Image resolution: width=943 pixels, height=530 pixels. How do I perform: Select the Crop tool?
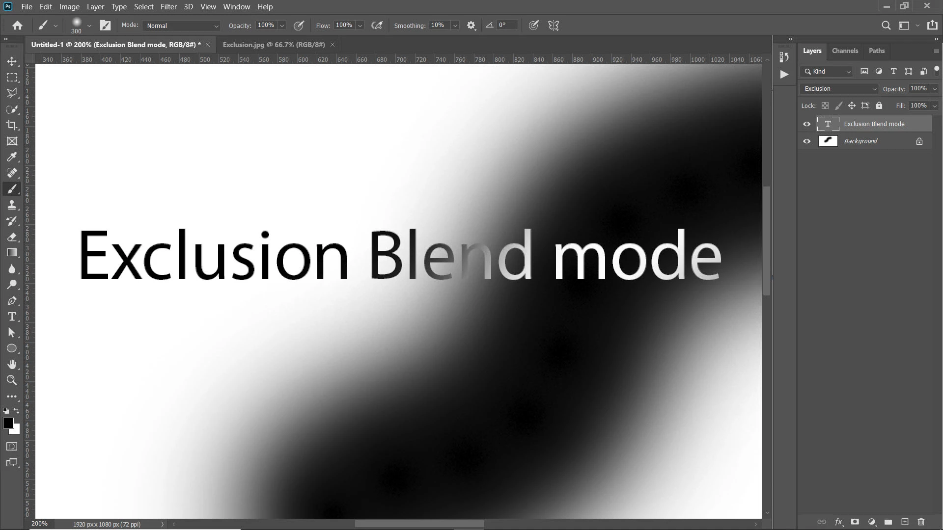(12, 125)
